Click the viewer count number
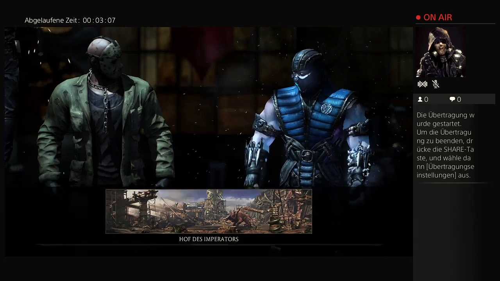This screenshot has width=500, height=281. [x=426, y=100]
